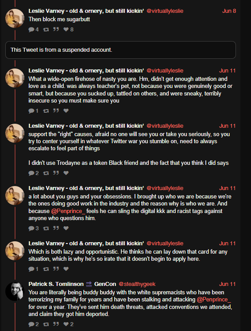251x331 pixels.
Task: Open @virtuallyleslie handle on the Jun 8 tweet
Action: click(x=165, y=11)
